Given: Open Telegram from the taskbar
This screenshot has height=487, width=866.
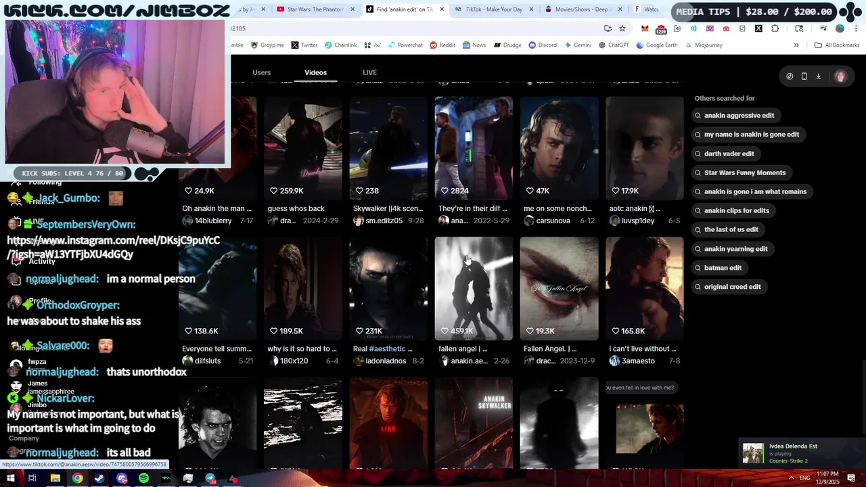Looking at the screenshot, I should pyautogui.click(x=210, y=478).
